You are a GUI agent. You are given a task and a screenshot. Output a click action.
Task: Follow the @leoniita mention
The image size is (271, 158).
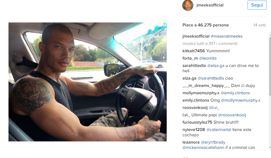coord(208,58)
